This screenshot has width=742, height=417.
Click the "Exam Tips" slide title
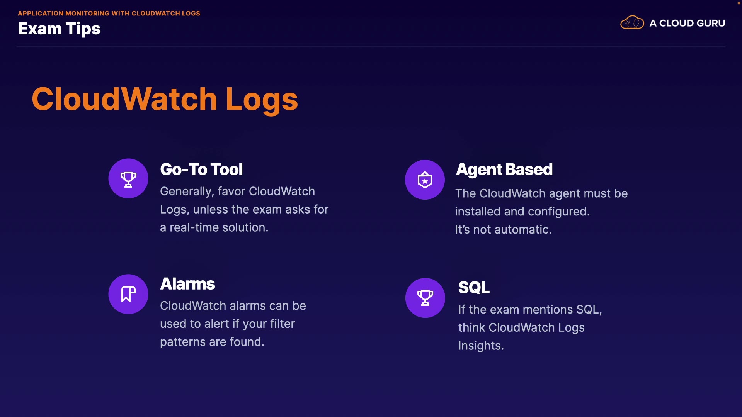(x=59, y=29)
